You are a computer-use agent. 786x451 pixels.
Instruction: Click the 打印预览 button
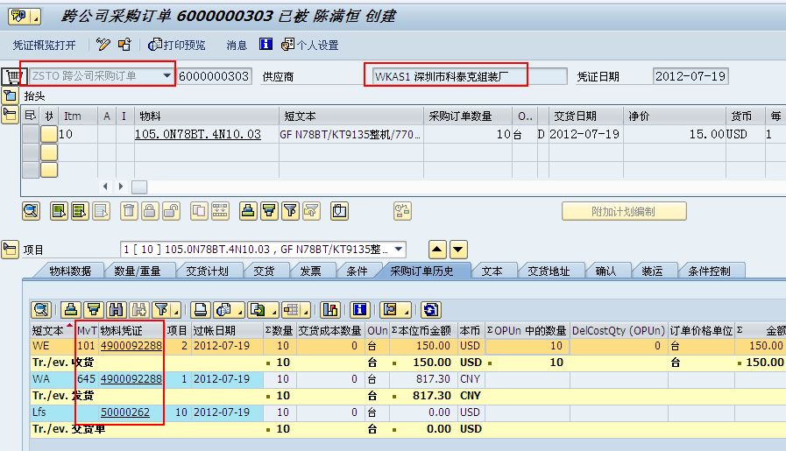(x=177, y=46)
